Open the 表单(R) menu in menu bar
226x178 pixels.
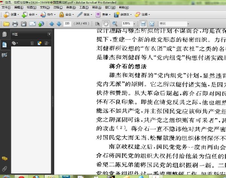(71, 7)
